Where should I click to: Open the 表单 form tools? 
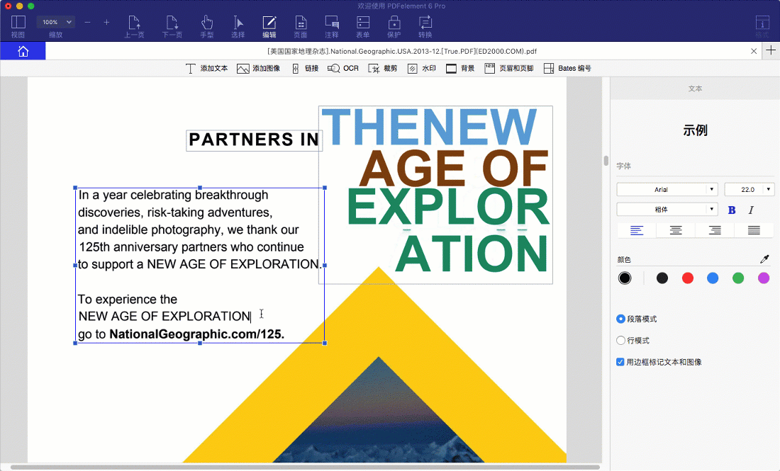pyautogui.click(x=363, y=26)
